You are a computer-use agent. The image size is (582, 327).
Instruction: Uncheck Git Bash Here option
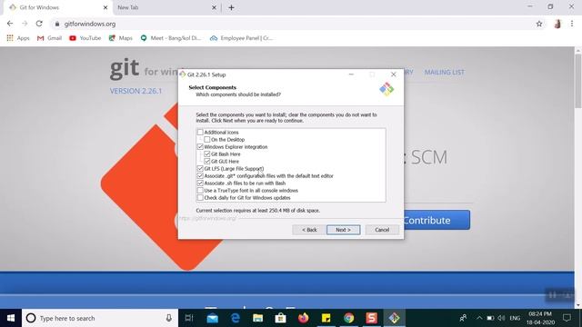coord(207,154)
